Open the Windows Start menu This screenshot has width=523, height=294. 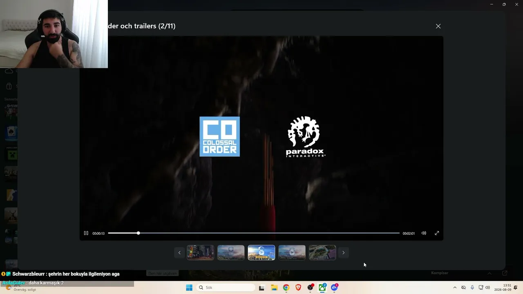pos(189,287)
